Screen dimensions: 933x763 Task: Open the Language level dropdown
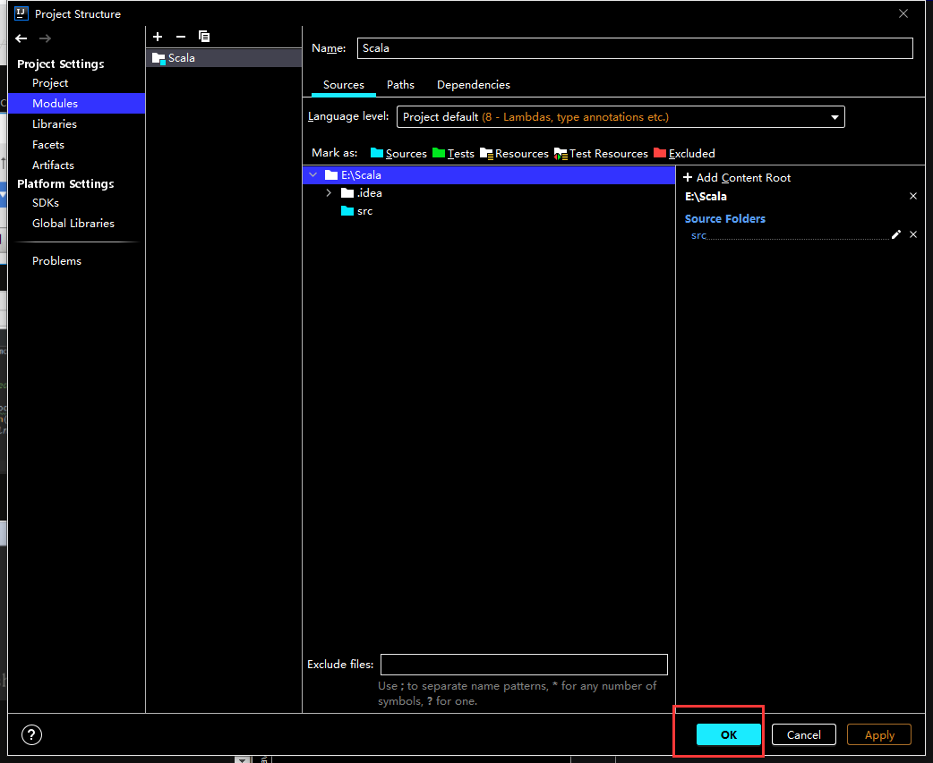[x=621, y=117]
